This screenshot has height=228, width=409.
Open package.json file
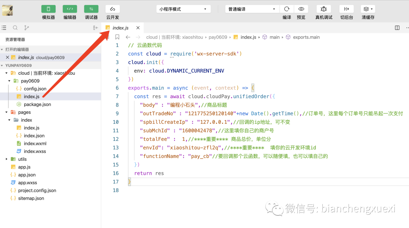[x=37, y=104]
